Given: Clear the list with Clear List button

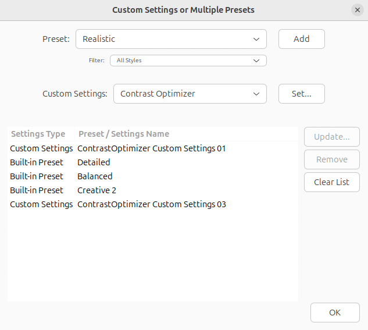Looking at the screenshot, I should tap(331, 182).
